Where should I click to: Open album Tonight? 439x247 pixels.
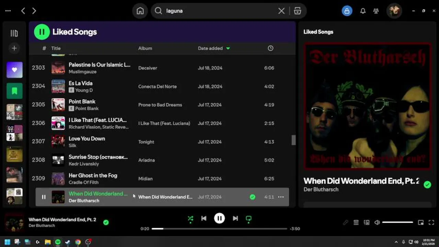click(x=146, y=142)
